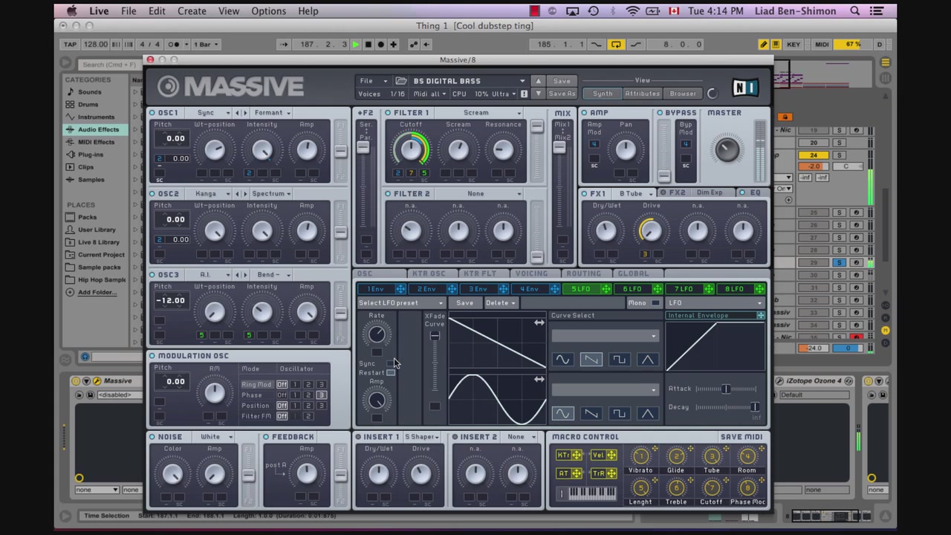
Task: Enable the LFO Sync checkbox
Action: (x=391, y=363)
